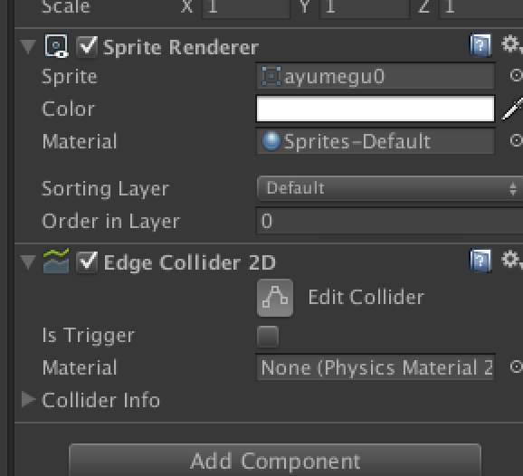Disable the Edge Collider 2D checkbox

[x=87, y=262]
